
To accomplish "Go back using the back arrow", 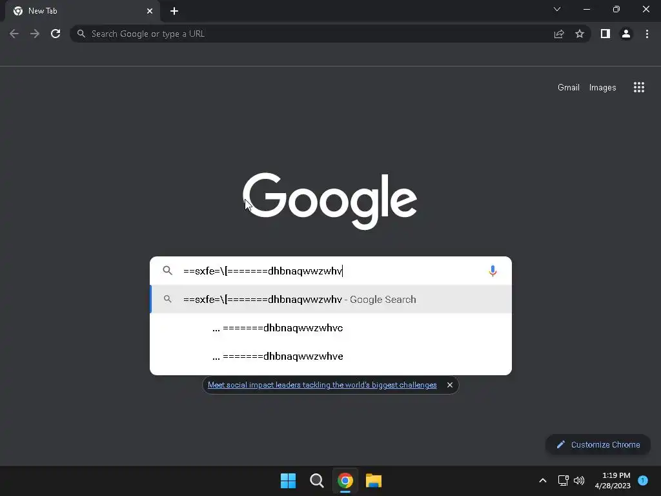I will point(14,34).
